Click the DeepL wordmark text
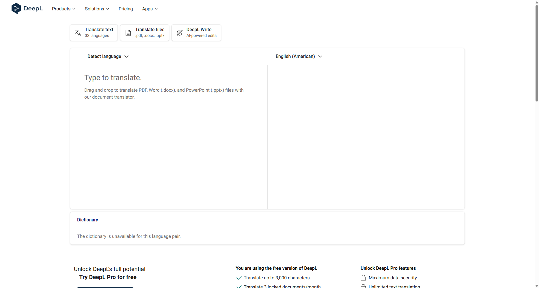539x288 pixels. 33,9
